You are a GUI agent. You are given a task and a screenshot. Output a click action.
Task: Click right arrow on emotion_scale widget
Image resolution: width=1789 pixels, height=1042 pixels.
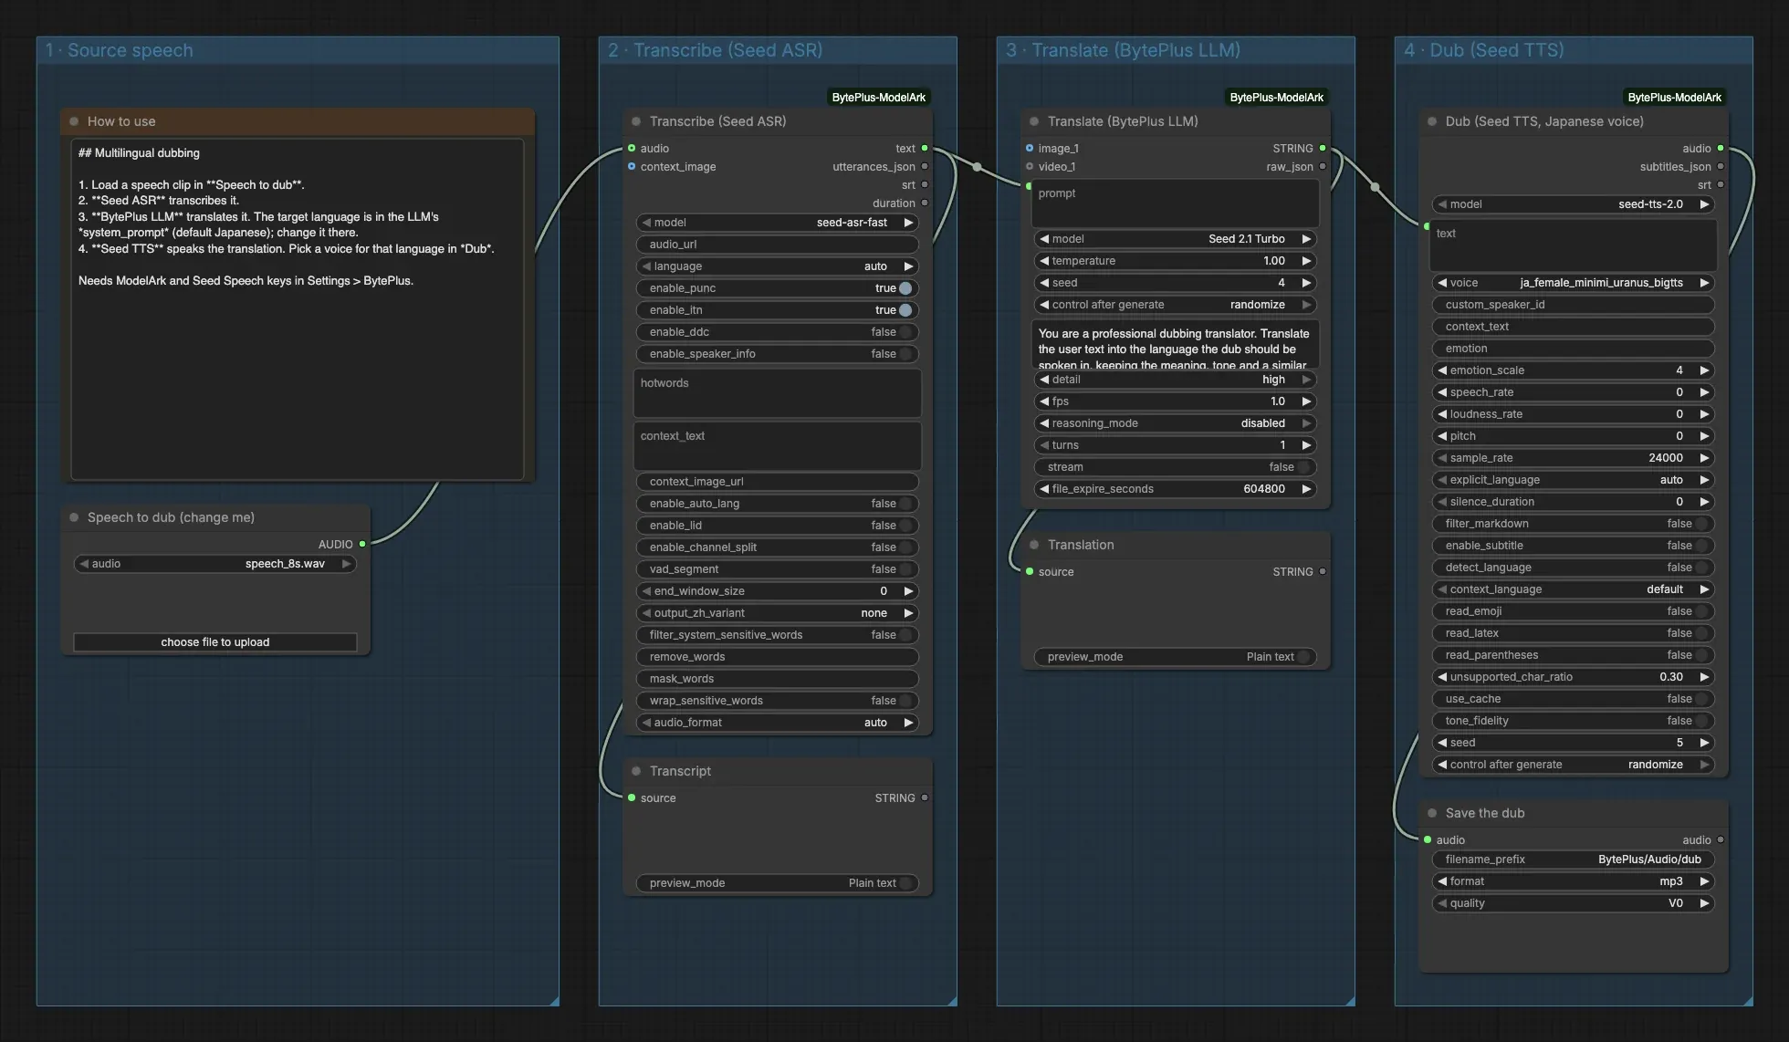(x=1704, y=370)
